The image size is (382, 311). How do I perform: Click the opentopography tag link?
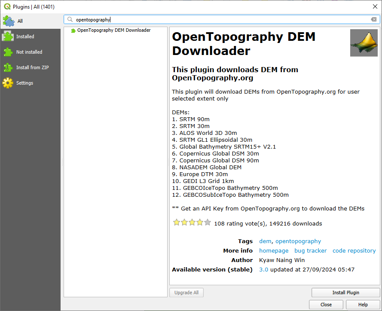(x=298, y=241)
